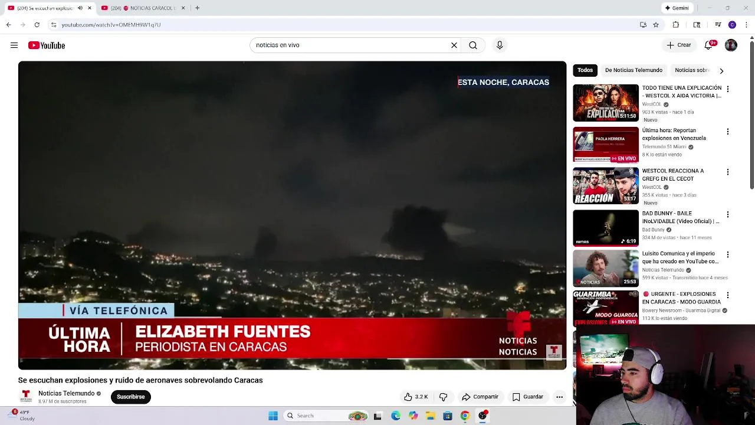The width and height of the screenshot is (755, 425).
Task: Select the Noticias sobr... filter chip
Action: (691, 70)
